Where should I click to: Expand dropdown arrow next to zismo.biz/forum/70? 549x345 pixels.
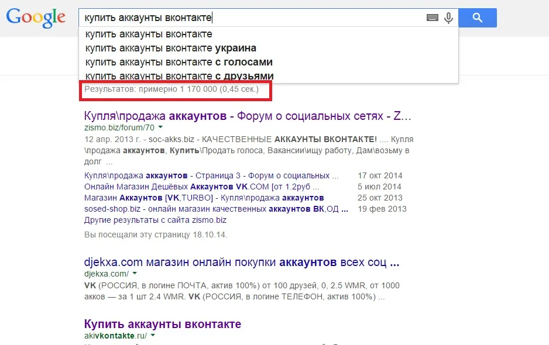(x=160, y=127)
